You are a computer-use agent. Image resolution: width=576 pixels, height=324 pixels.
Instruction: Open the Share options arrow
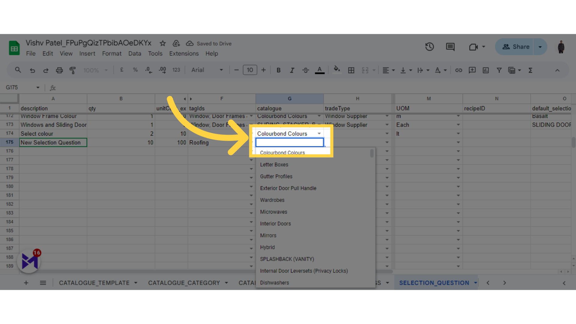coord(540,46)
